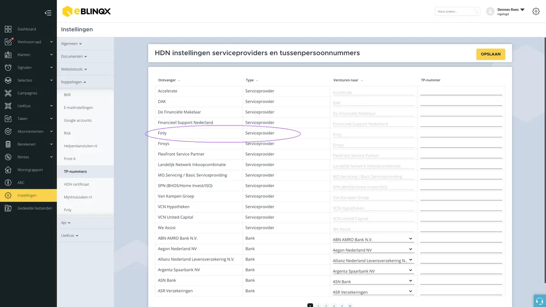Click the Taken checkbox icon

8,119
